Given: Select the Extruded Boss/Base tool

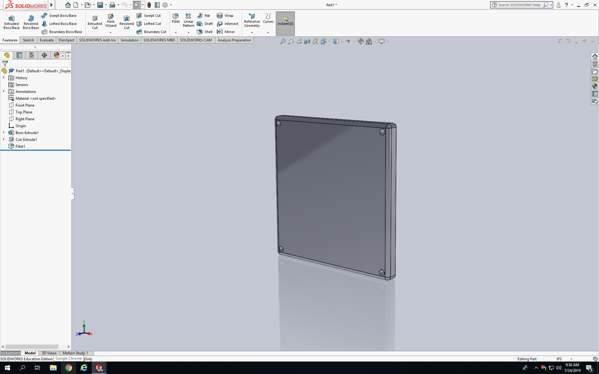Looking at the screenshot, I should [11, 22].
